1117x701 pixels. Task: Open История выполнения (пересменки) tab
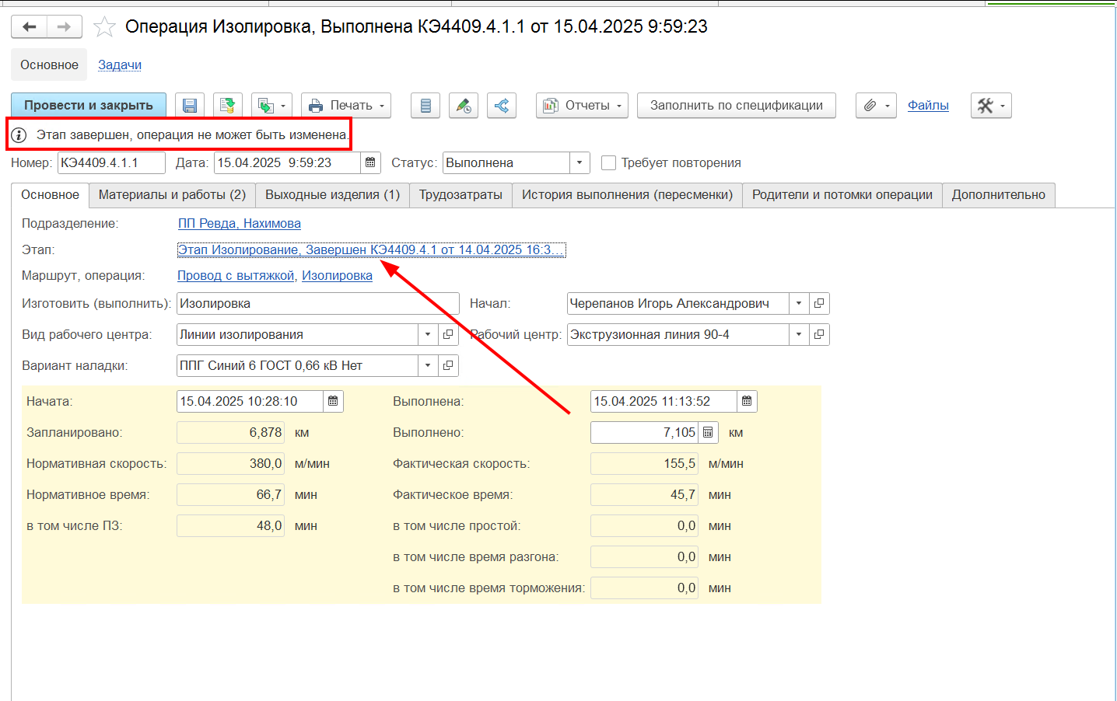tap(627, 195)
